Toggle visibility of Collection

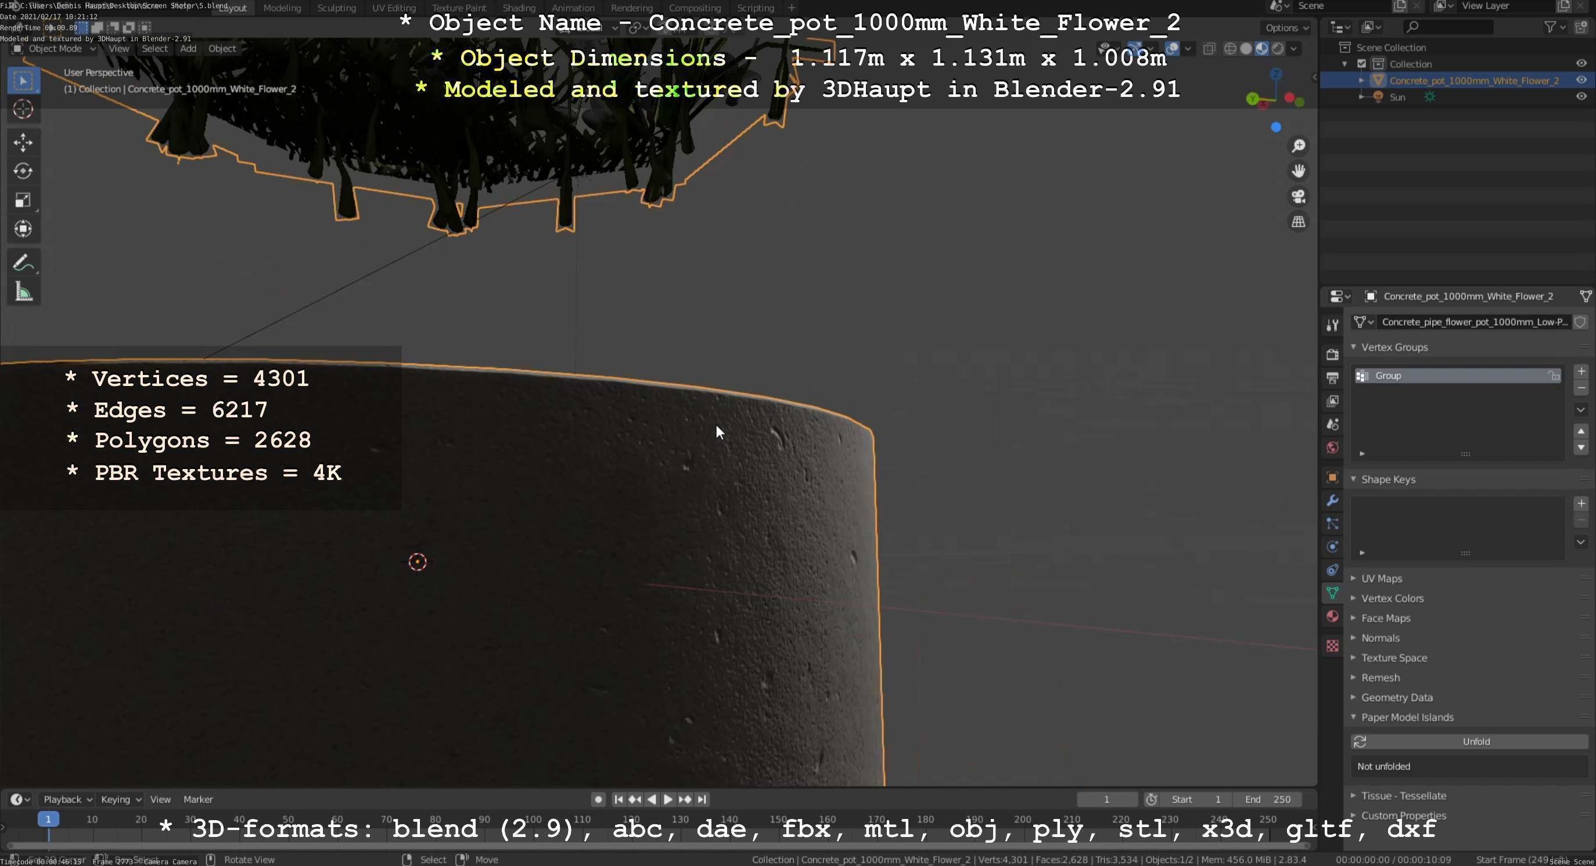1581,63
